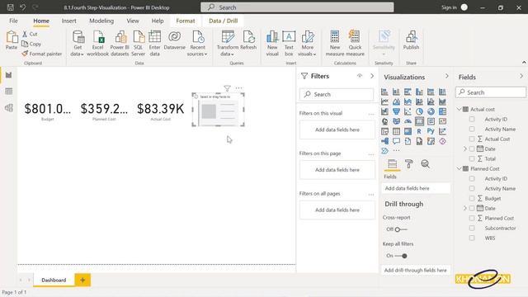The height and width of the screenshot is (297, 528).
Task: Open the Format paint-roller tab in Visualizations
Action: pyautogui.click(x=409, y=164)
